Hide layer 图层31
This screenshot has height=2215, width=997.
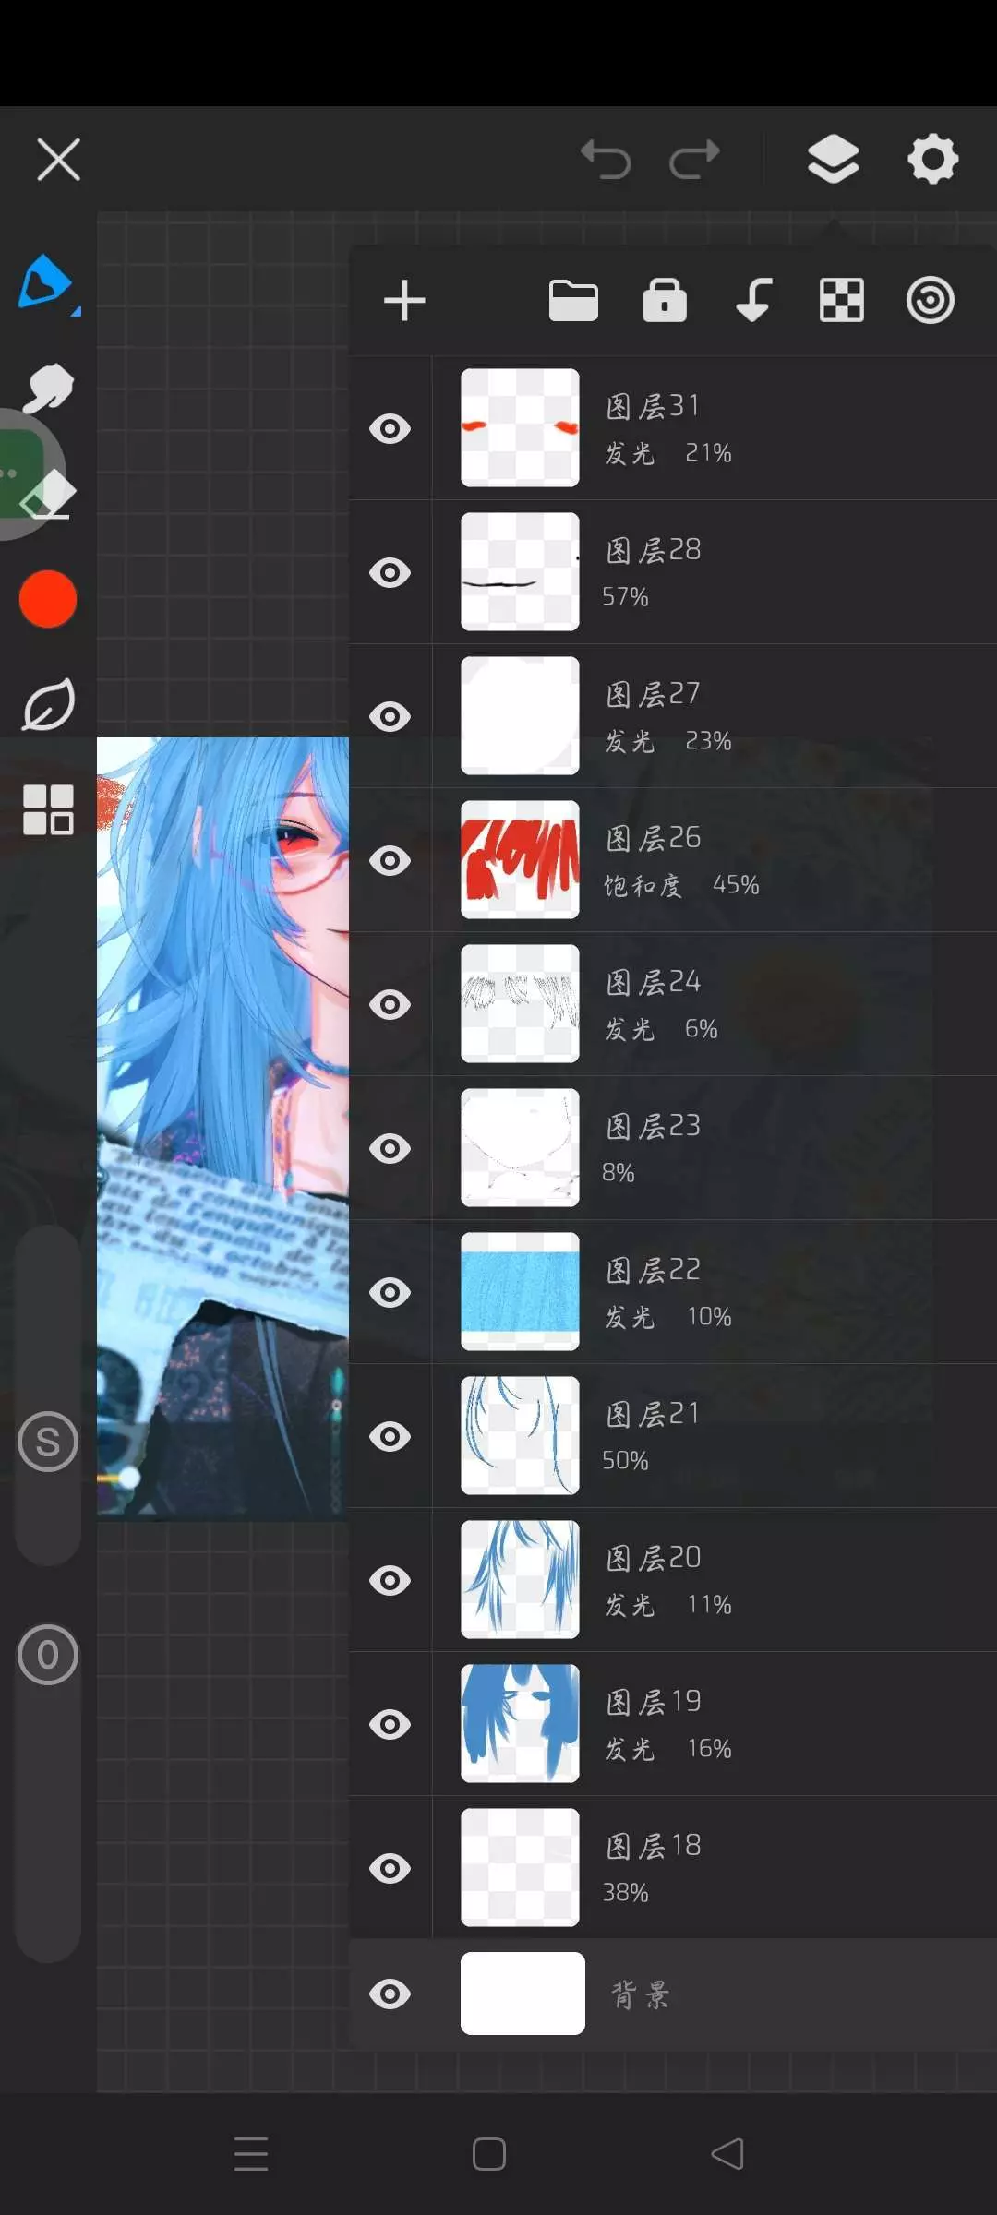390,429
